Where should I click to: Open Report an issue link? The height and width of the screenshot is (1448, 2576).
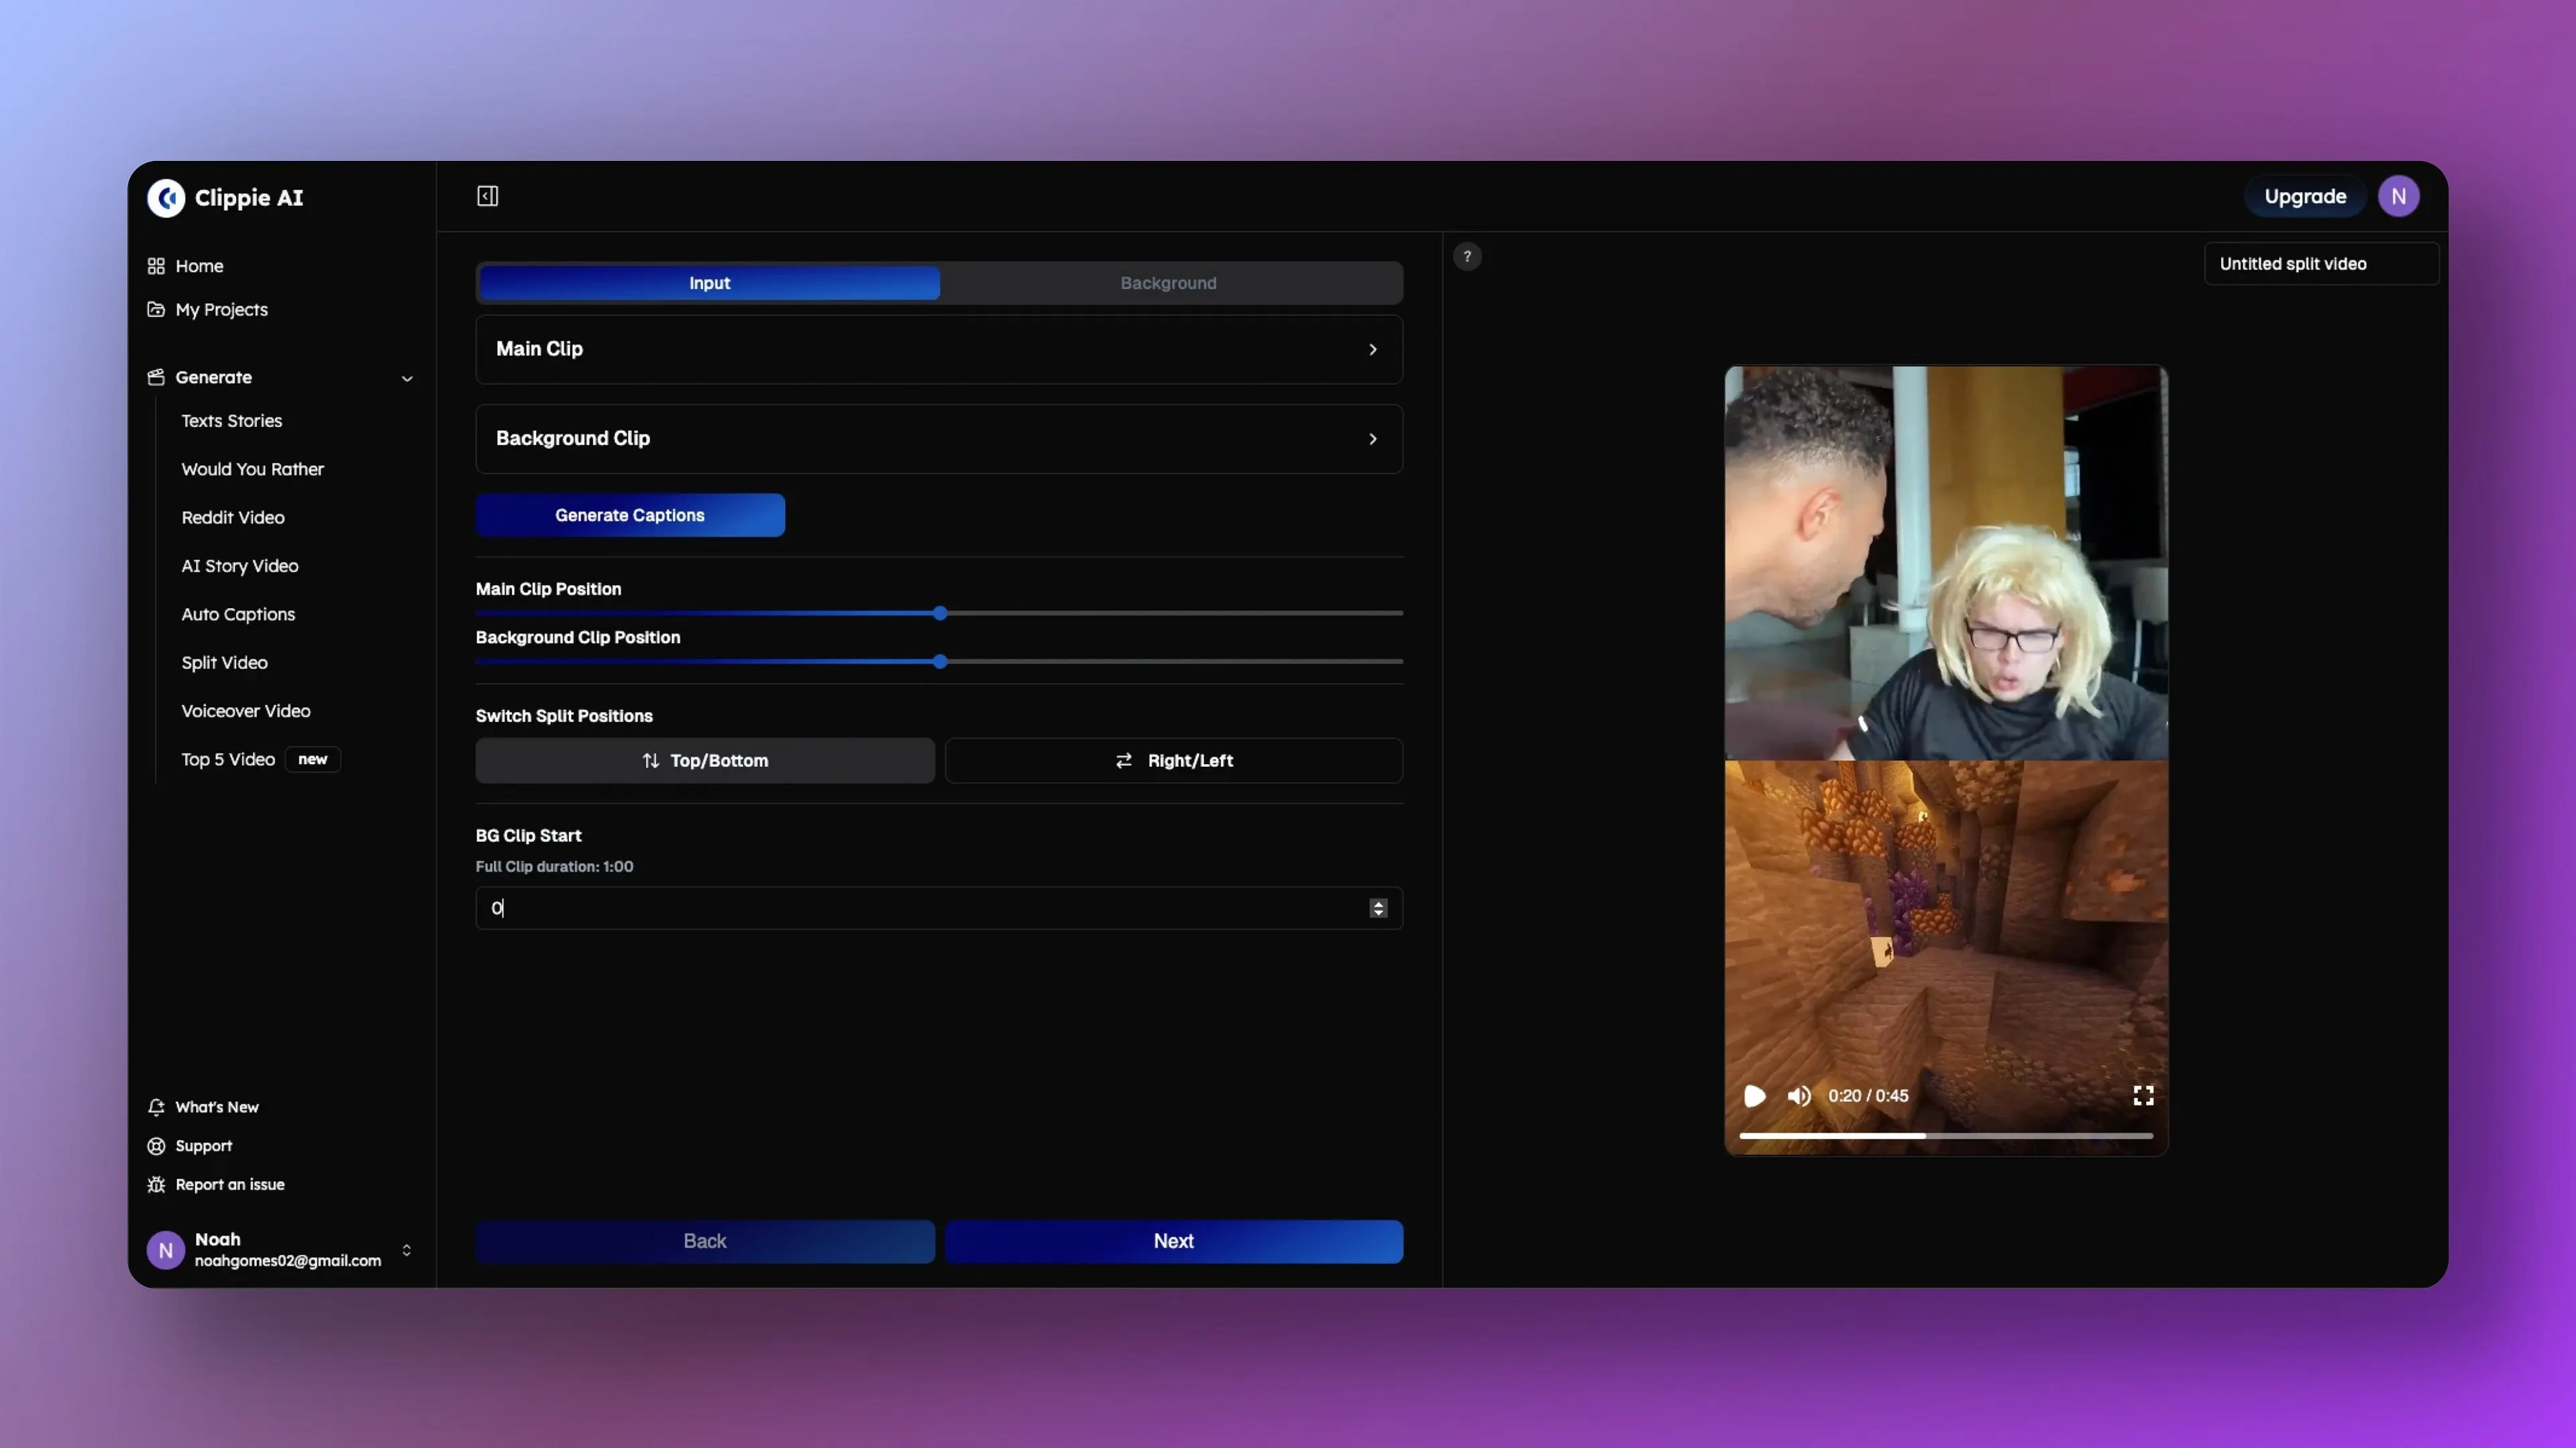coord(230,1185)
